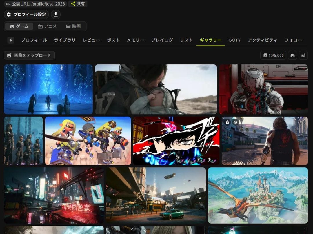Click the 共有 share button
The height and width of the screenshot is (234, 313).
(78, 3)
